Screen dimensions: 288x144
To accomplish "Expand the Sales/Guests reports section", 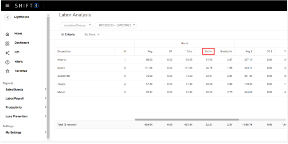I will (25, 89).
